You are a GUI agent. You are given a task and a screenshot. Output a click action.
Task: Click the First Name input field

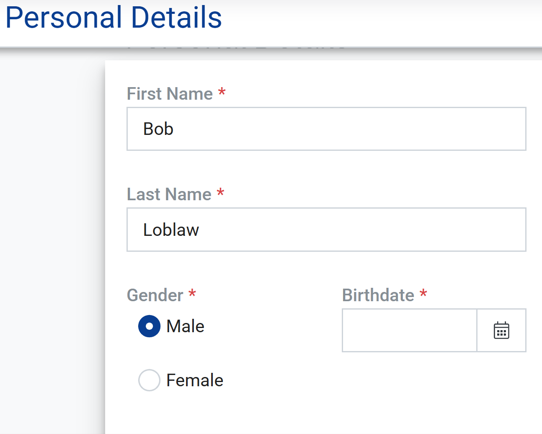click(x=326, y=129)
